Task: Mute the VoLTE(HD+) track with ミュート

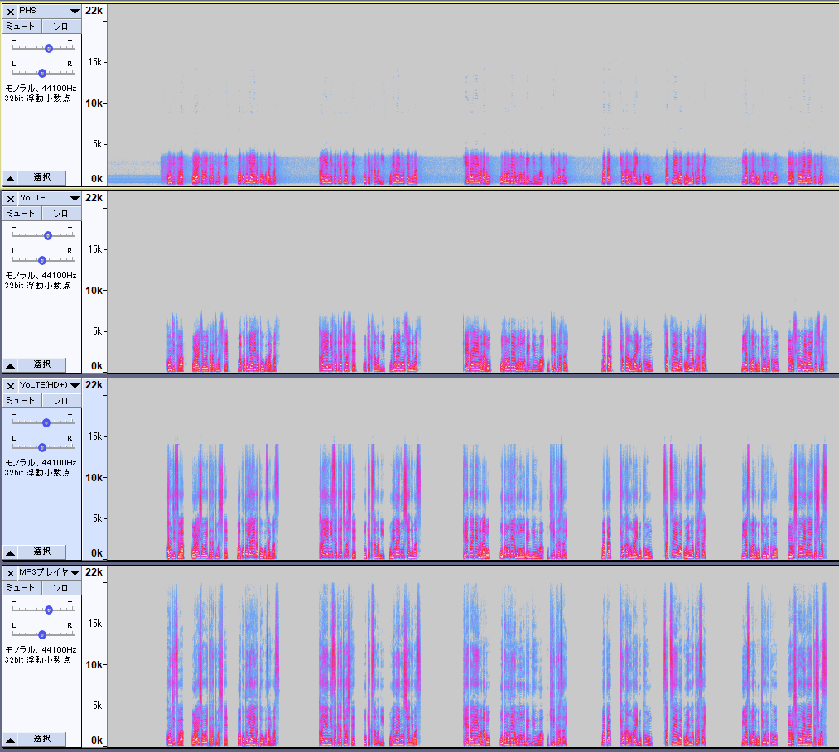Action: coord(22,400)
